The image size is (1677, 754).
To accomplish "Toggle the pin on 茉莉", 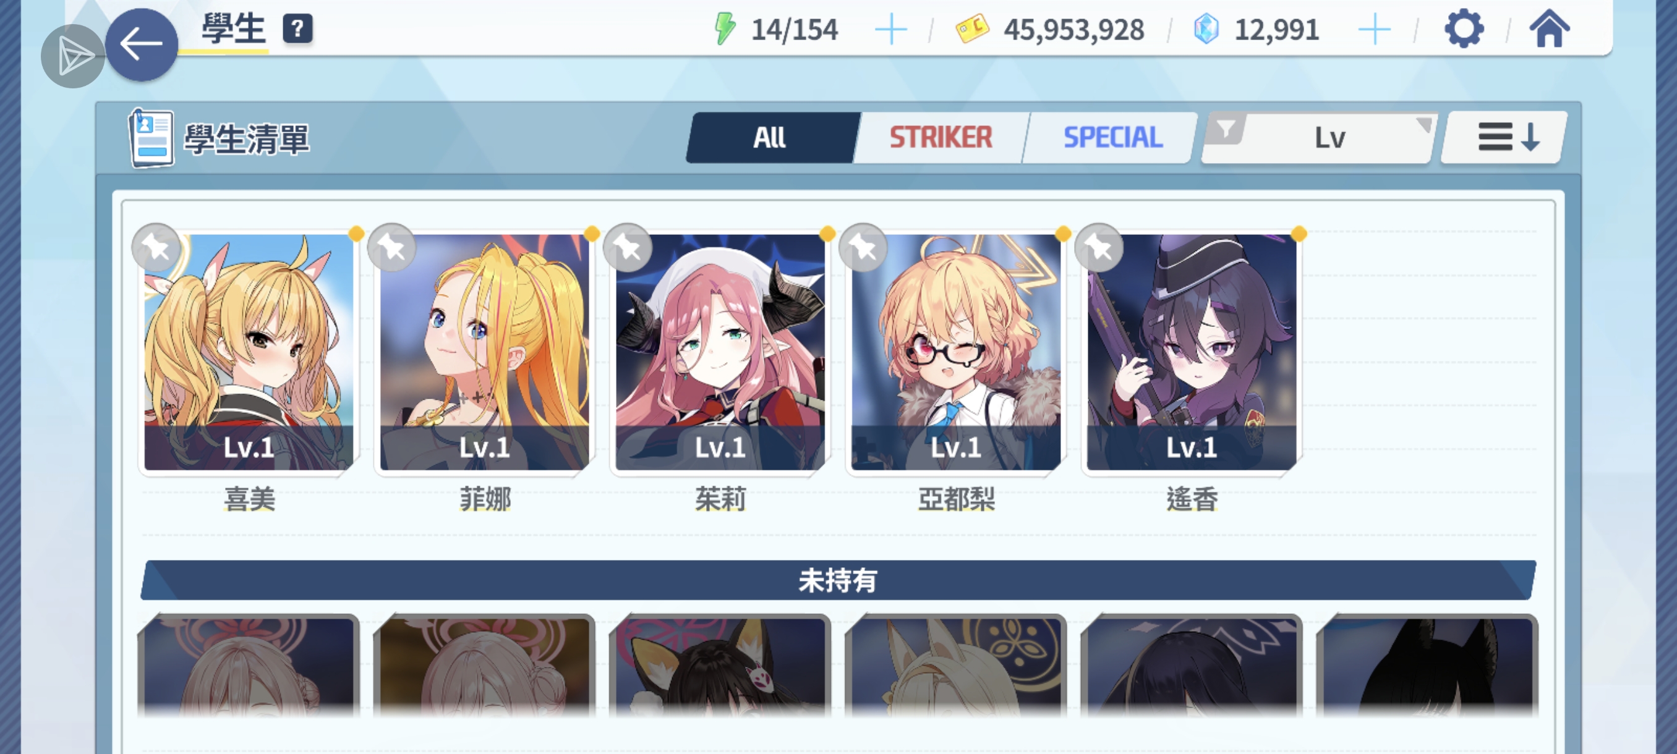I will pos(628,248).
